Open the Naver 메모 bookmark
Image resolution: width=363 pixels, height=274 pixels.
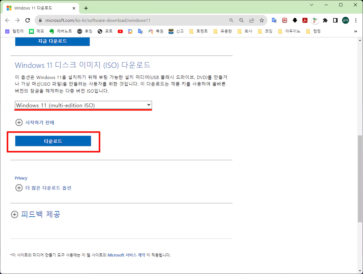[x=36, y=31]
